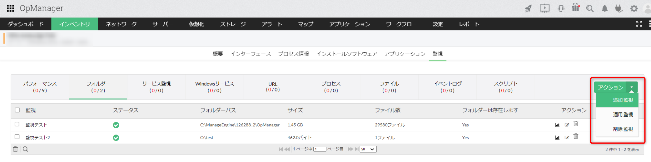This screenshot has width=651, height=162.
Task: Click the ステータス column header
Action: [126, 110]
